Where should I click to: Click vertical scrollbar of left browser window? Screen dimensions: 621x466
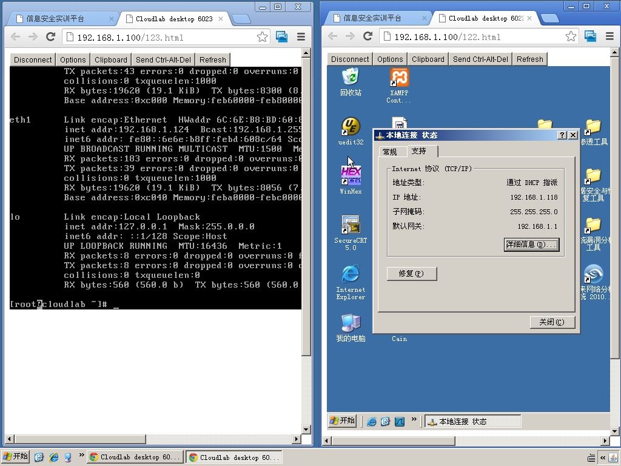coord(306,206)
